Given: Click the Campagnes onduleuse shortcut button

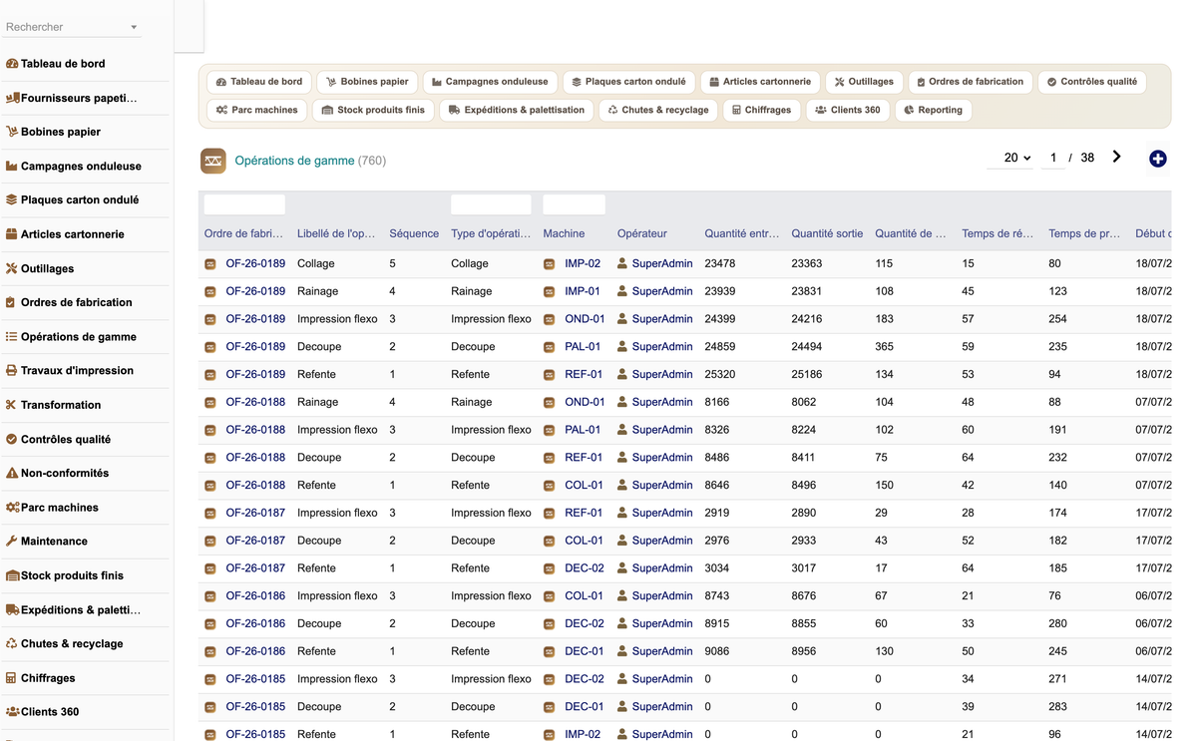Looking at the screenshot, I should coord(490,82).
